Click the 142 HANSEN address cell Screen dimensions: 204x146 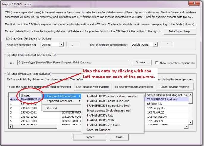[167, 121]
